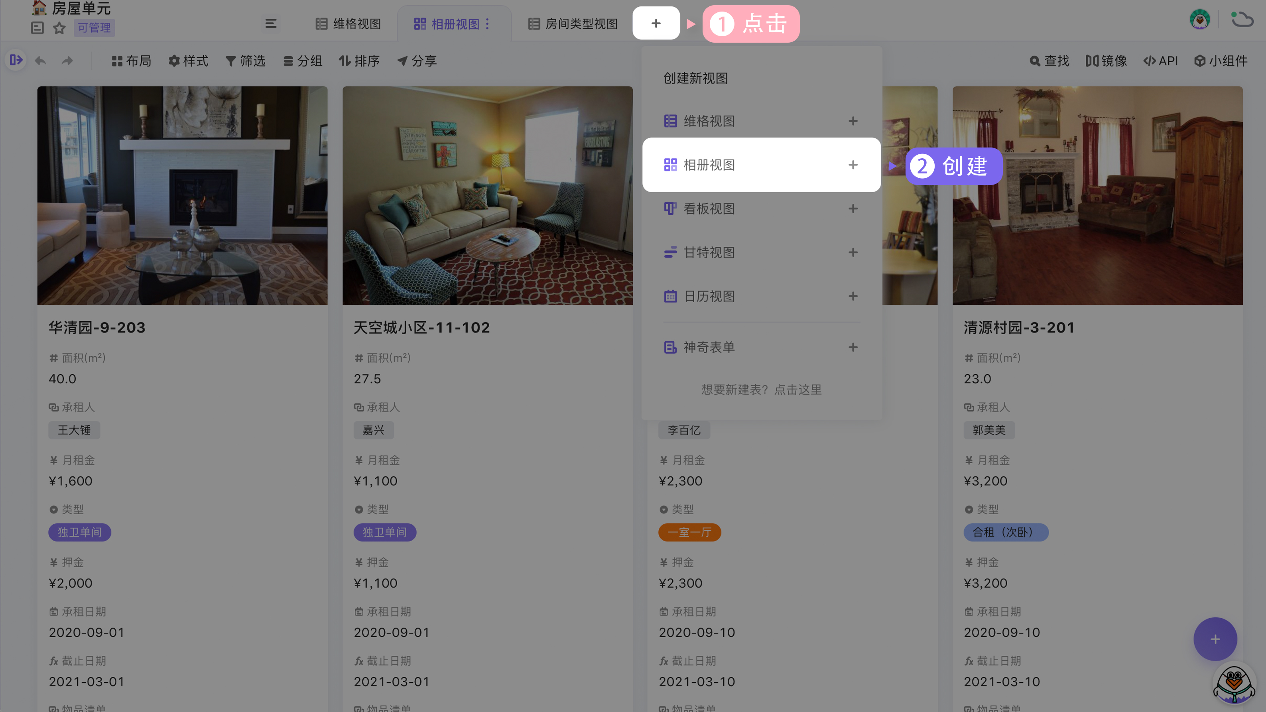
Task: Click the 布局 layout icon
Action: 132,61
